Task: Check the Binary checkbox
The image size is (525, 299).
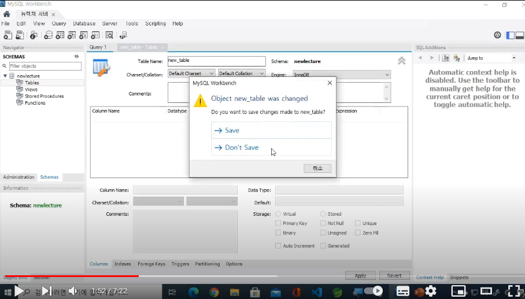Action: point(278,232)
